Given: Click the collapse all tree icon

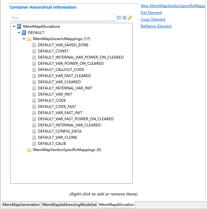Looking at the screenshot, I should point(119,18).
